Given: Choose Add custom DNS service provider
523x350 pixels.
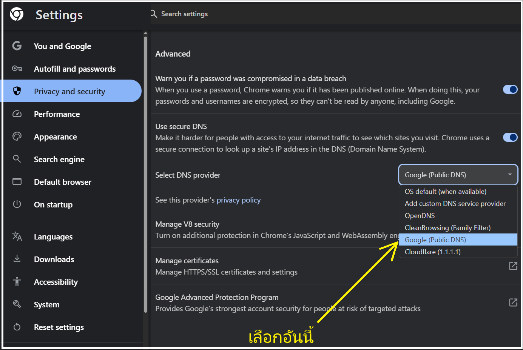Looking at the screenshot, I should click(458, 204).
